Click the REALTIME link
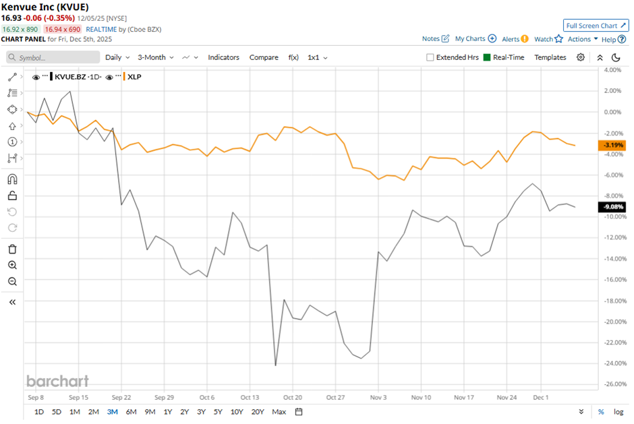Viewport: 634px width, 424px height. coord(101,29)
